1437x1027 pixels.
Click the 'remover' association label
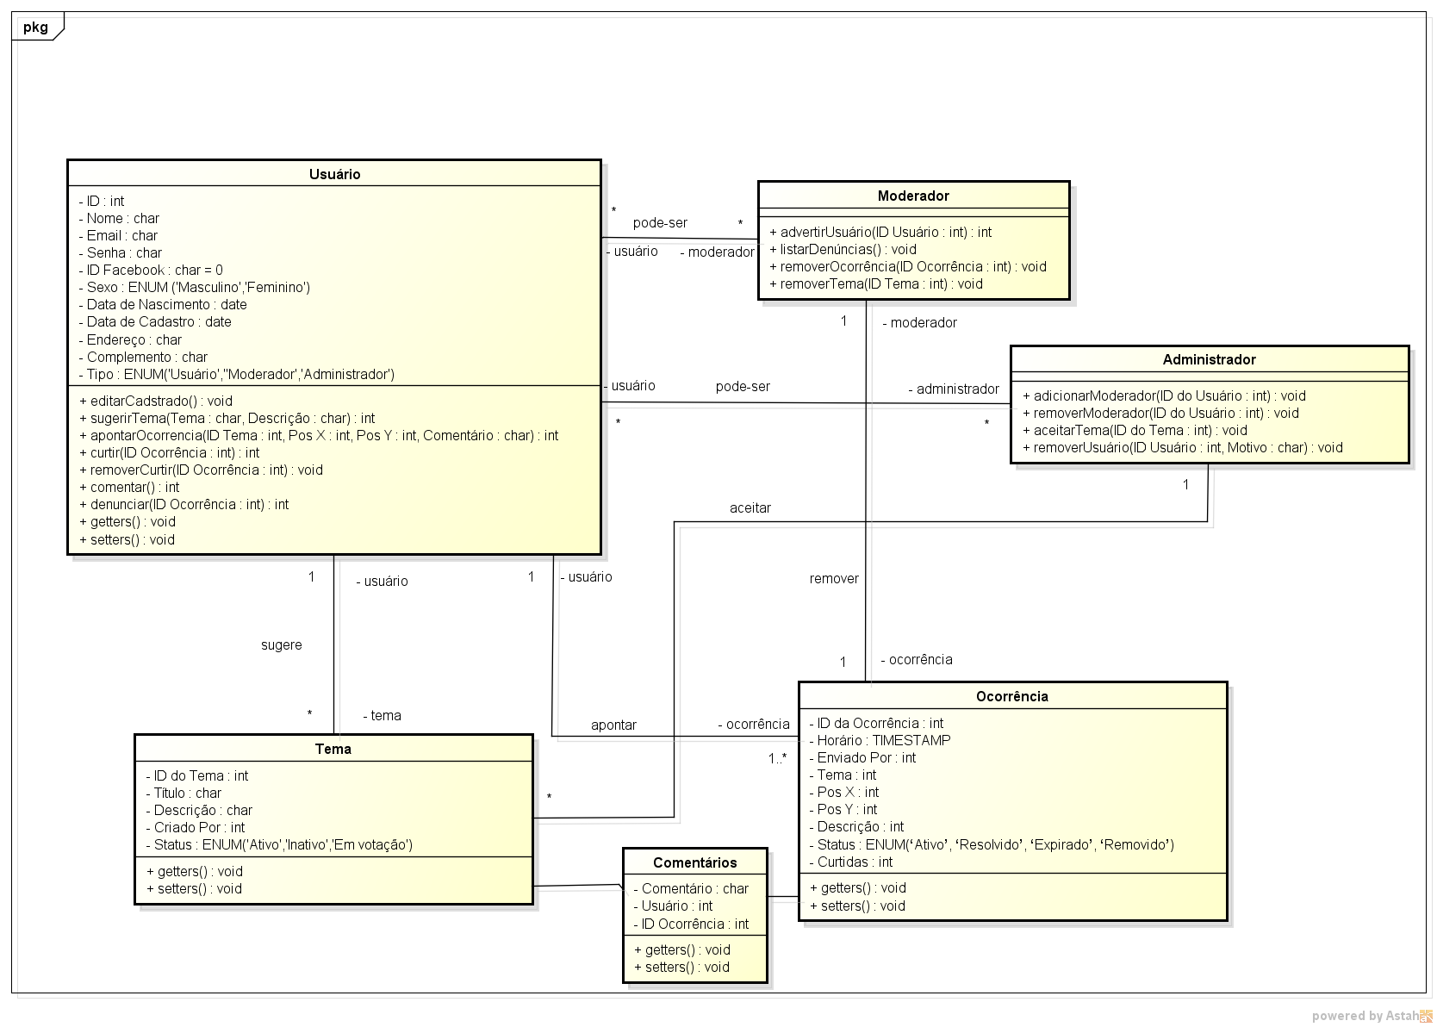point(834,579)
